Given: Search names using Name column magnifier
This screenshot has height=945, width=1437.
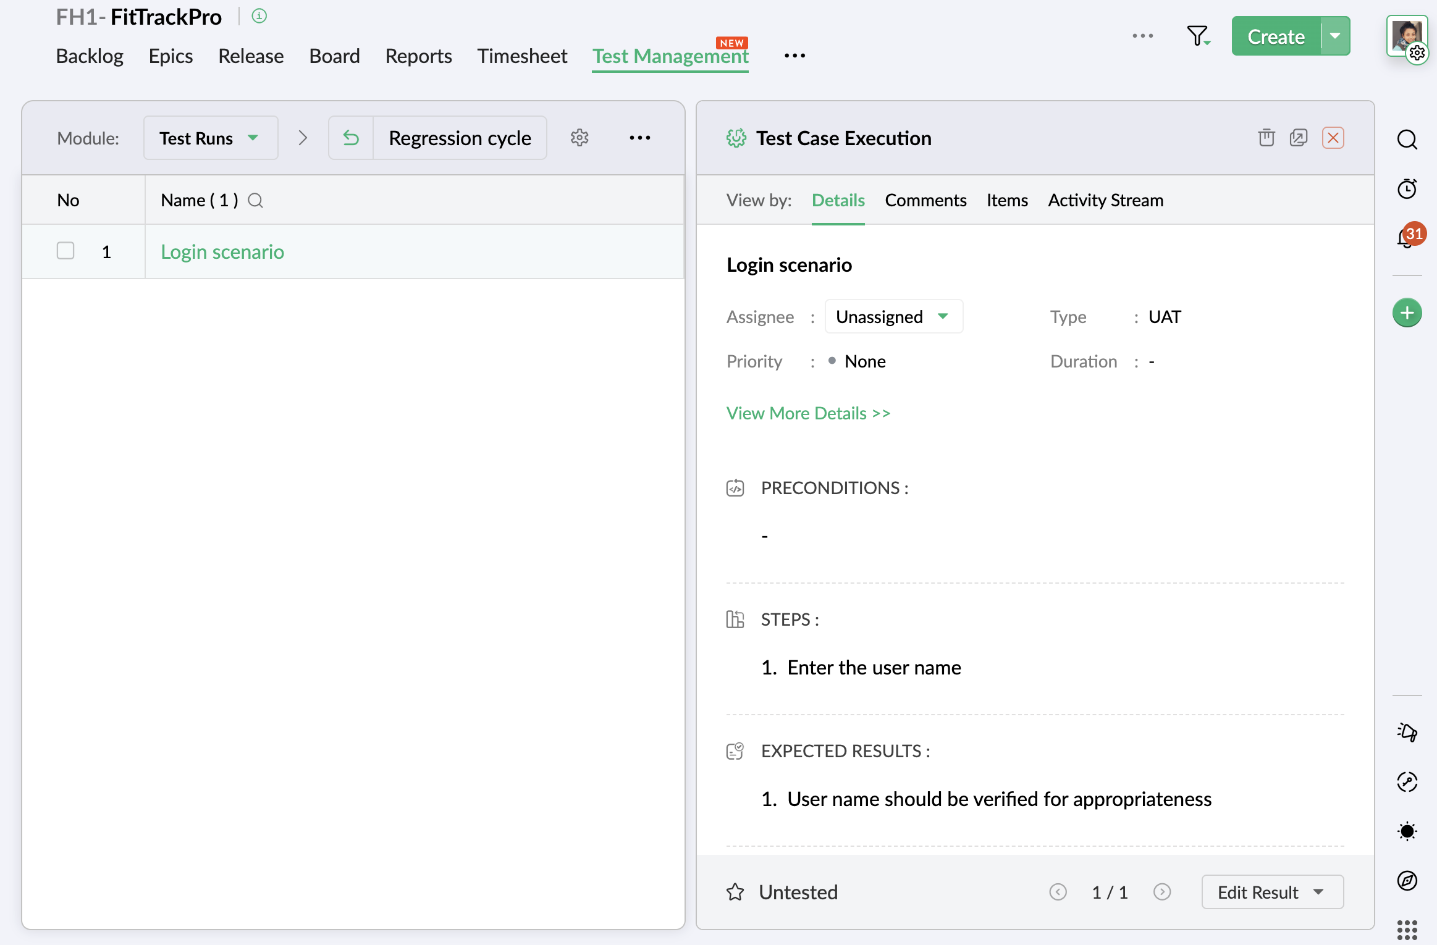Looking at the screenshot, I should [x=255, y=201].
